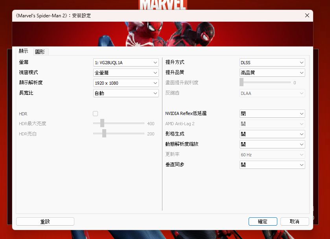Click the 畫面提升銳利度 value 0
Viewport: 330px width, 239px height.
pos(295,83)
